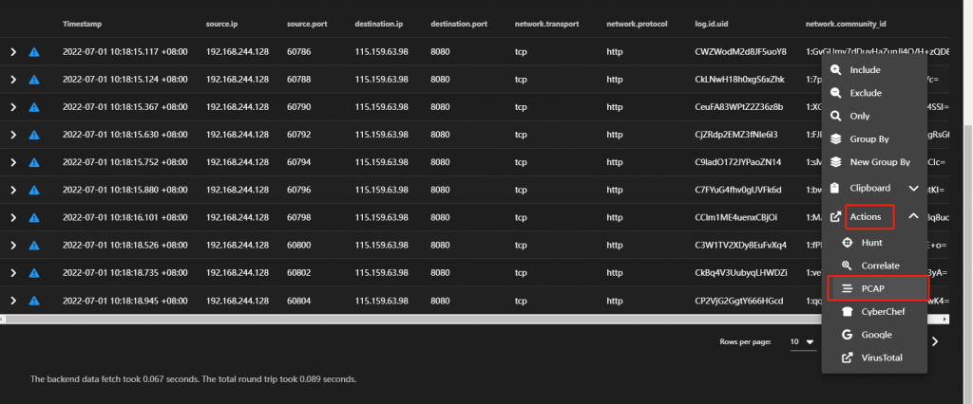
Task: Choose PCAP from the Actions menu
Action: 875,288
